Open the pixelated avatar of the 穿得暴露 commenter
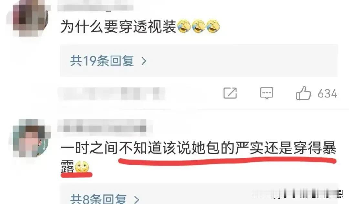Image resolution: width=349 pixels, height=204 pixels. coord(30,138)
